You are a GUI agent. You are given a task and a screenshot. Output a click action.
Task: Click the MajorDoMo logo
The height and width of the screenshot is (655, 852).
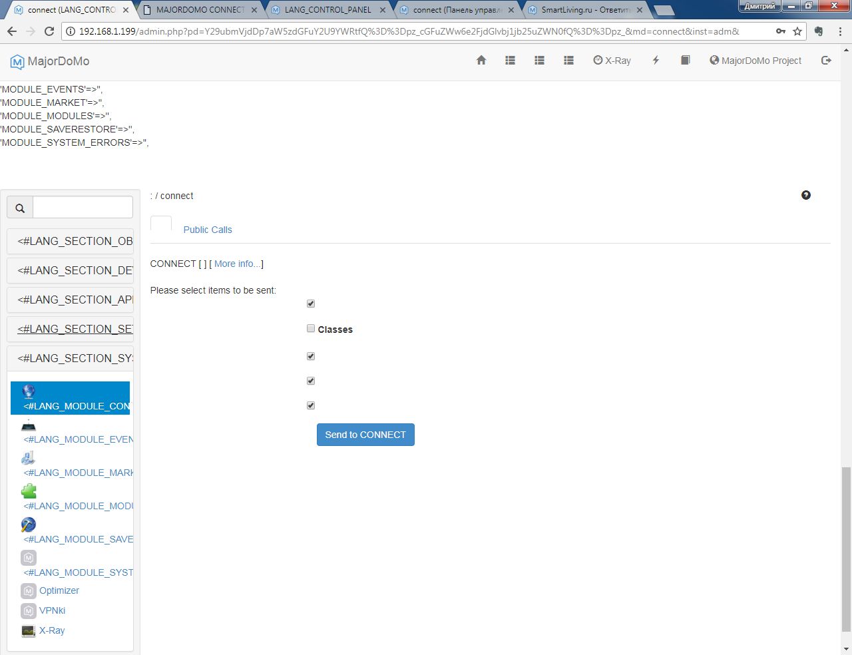[50, 61]
